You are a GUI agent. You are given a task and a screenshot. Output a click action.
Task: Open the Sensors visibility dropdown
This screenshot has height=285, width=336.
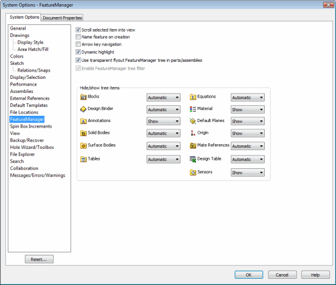point(248,172)
